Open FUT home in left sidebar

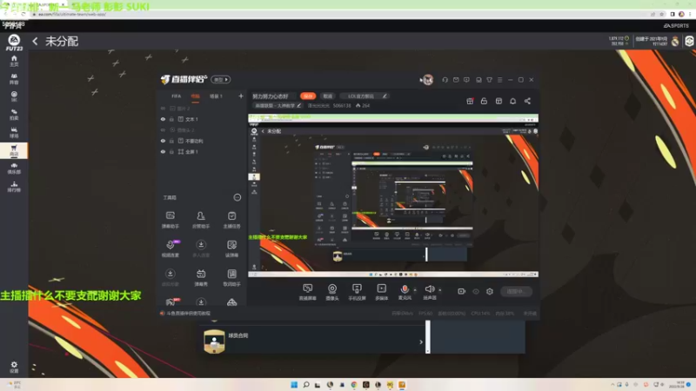[x=14, y=61]
